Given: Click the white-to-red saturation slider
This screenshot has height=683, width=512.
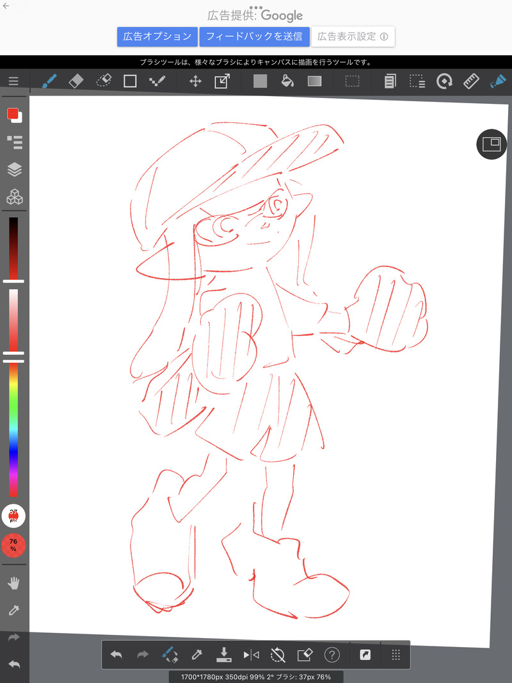Looking at the screenshot, I should click(13, 321).
